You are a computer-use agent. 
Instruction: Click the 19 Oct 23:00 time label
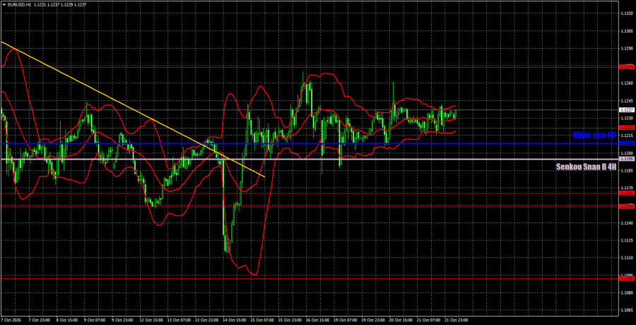[373, 320]
